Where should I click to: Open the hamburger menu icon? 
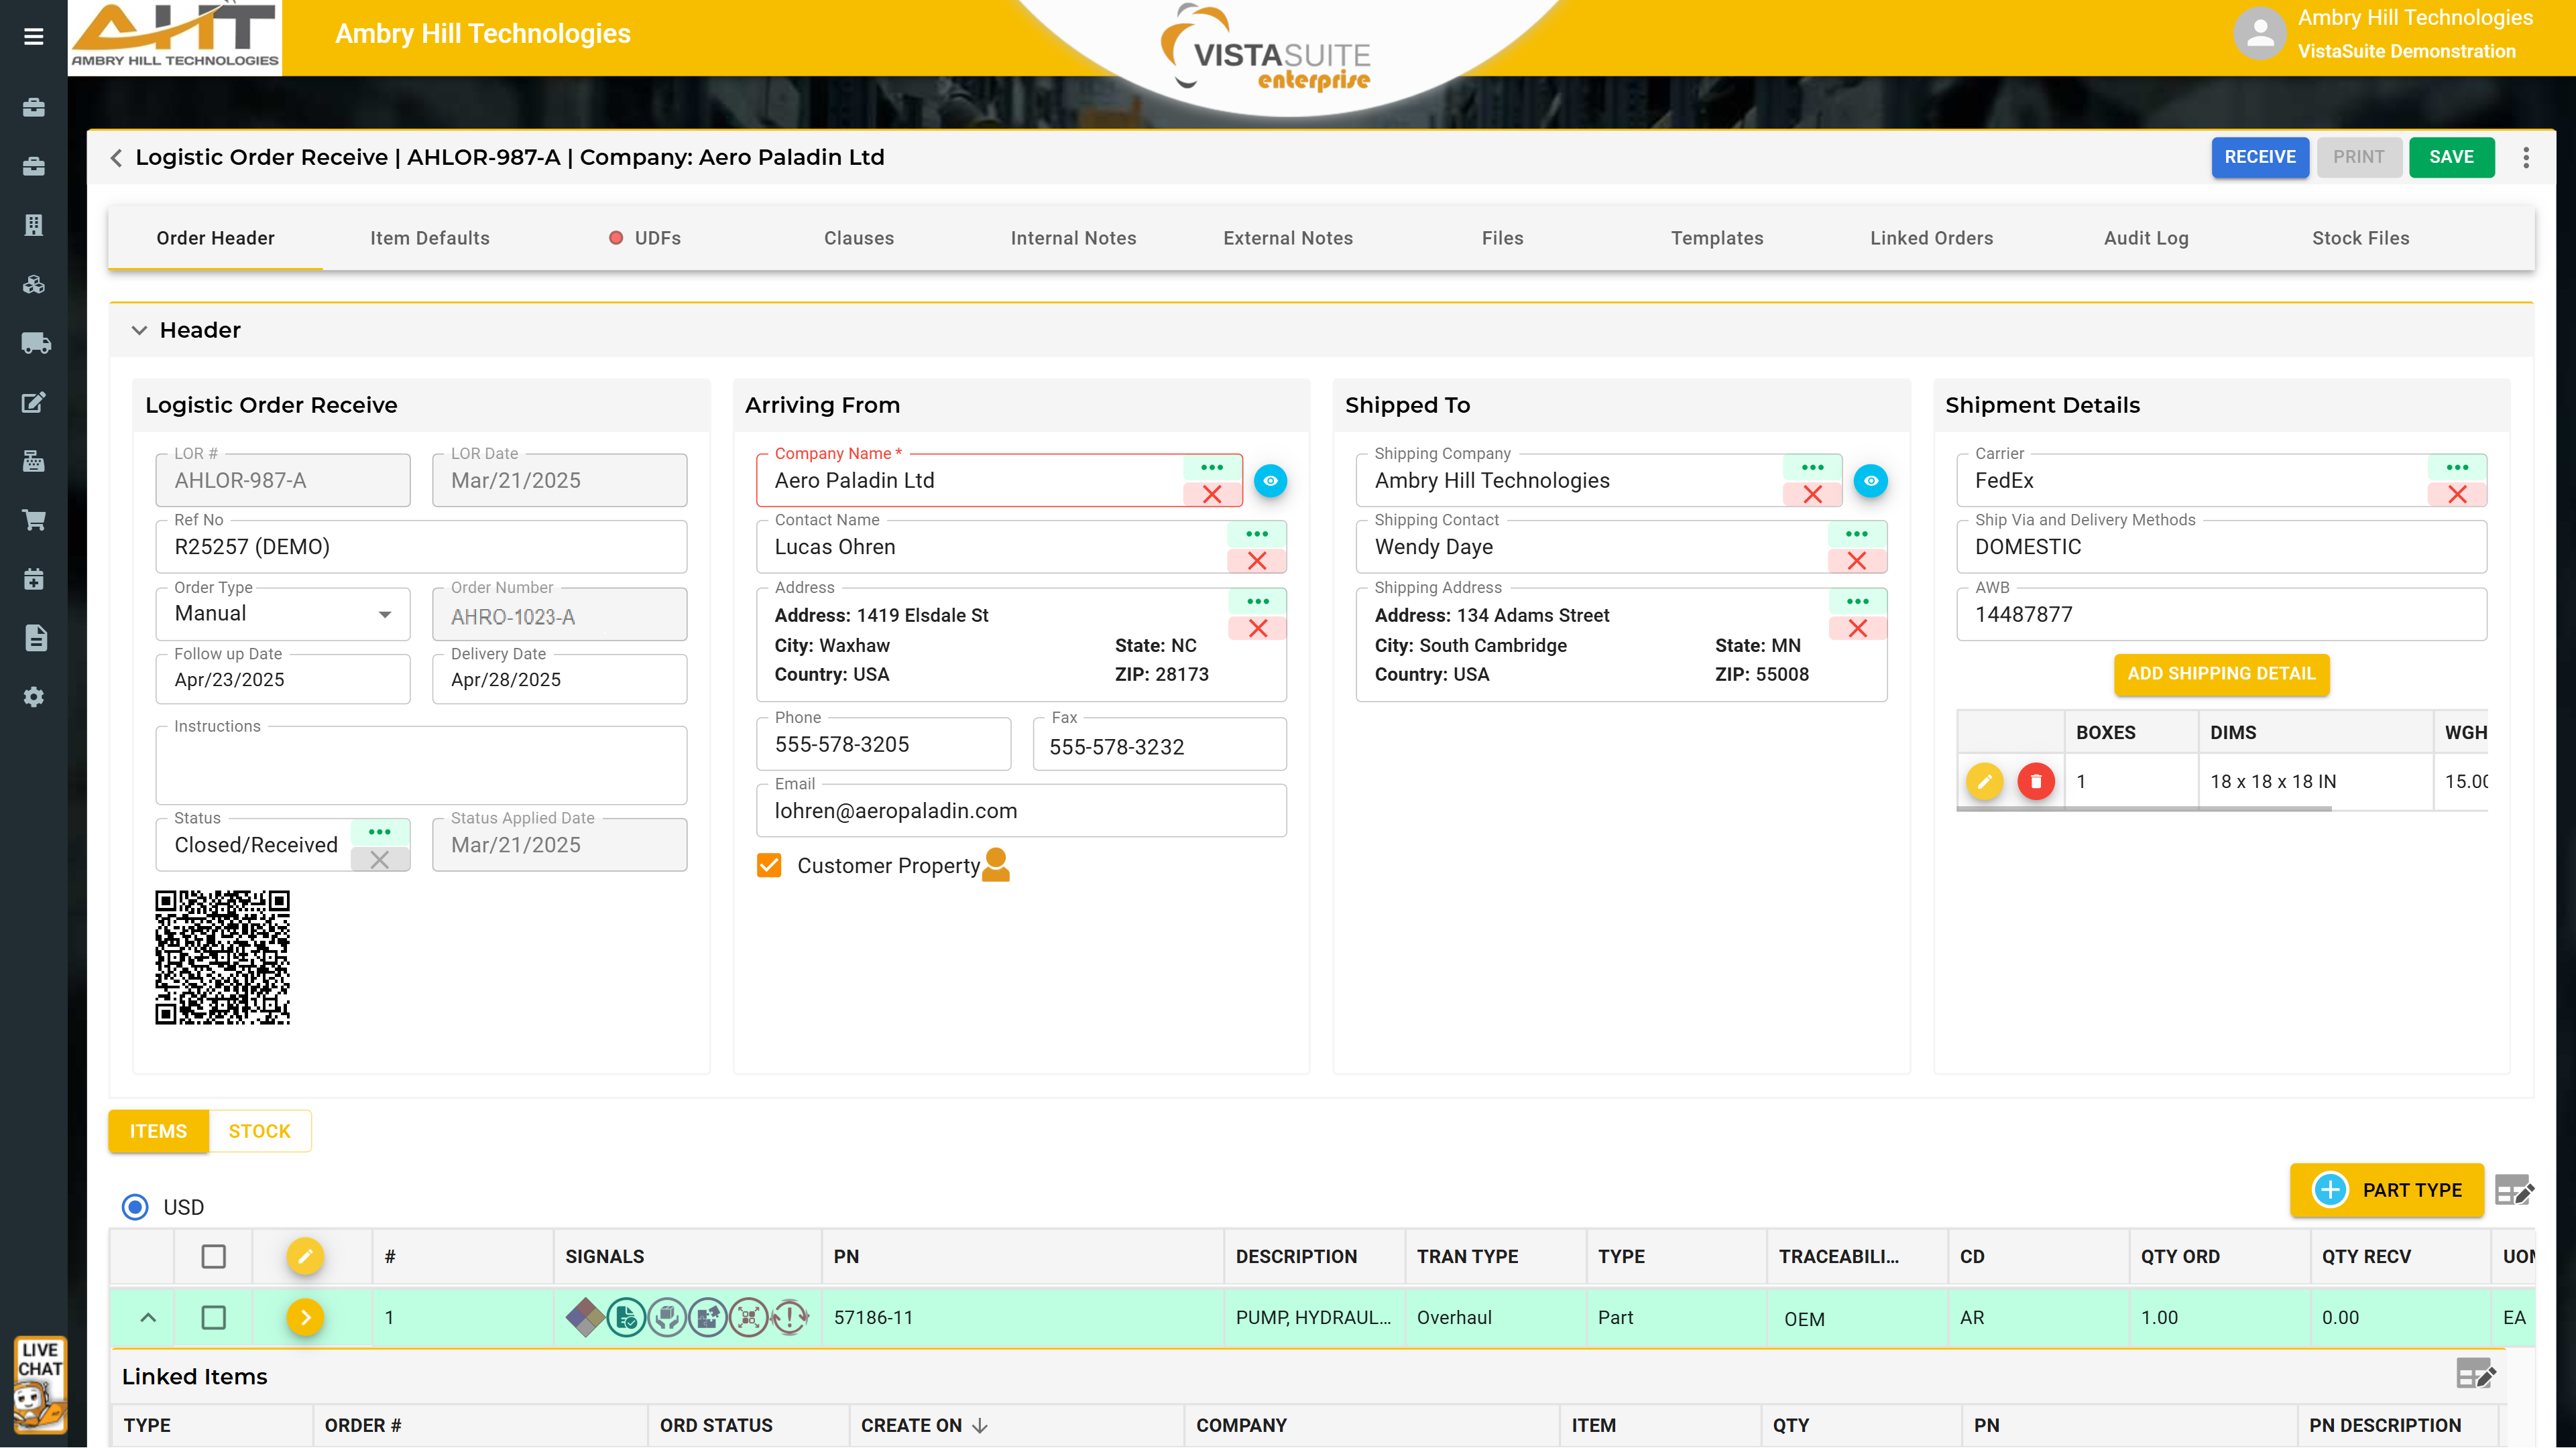pos(33,37)
